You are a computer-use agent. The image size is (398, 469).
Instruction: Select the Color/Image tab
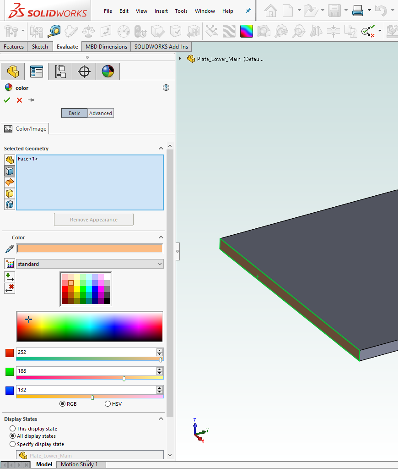(x=25, y=129)
